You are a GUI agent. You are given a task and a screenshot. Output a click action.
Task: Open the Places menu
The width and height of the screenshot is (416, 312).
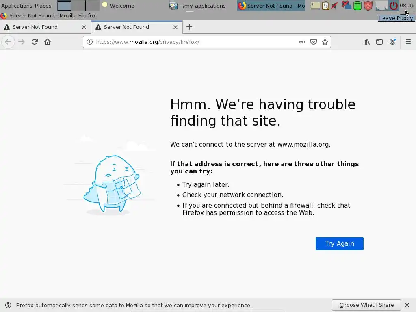click(43, 6)
